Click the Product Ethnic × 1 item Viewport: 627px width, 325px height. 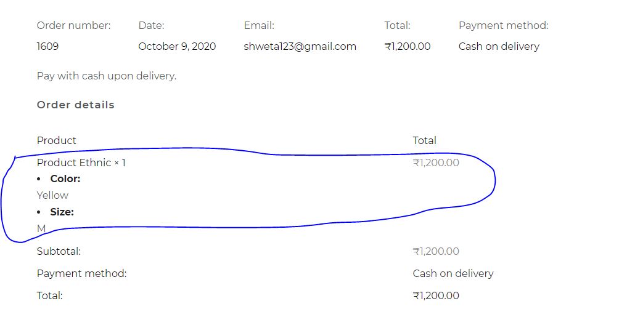[81, 162]
